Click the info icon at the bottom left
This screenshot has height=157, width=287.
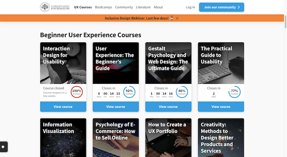(3, 147)
